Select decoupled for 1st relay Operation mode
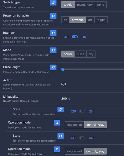 75,125
